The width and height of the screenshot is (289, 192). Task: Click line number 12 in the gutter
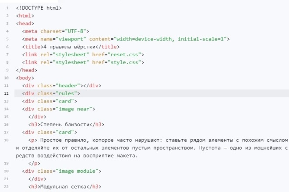(6, 93)
